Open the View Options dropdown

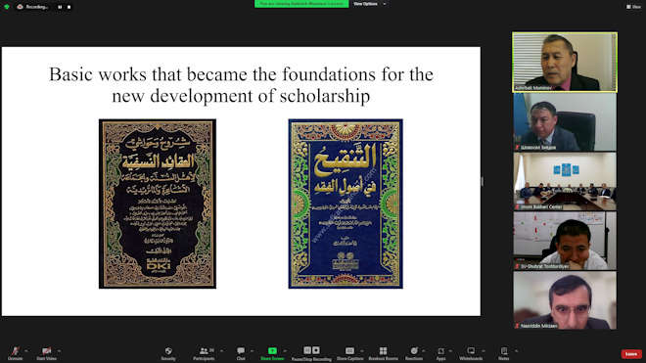(x=370, y=4)
